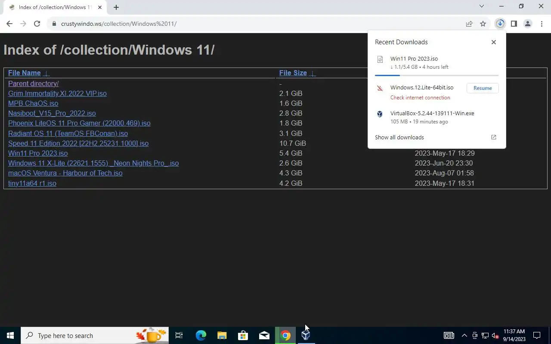
Task: Open the notification center icon
Action: (537, 335)
